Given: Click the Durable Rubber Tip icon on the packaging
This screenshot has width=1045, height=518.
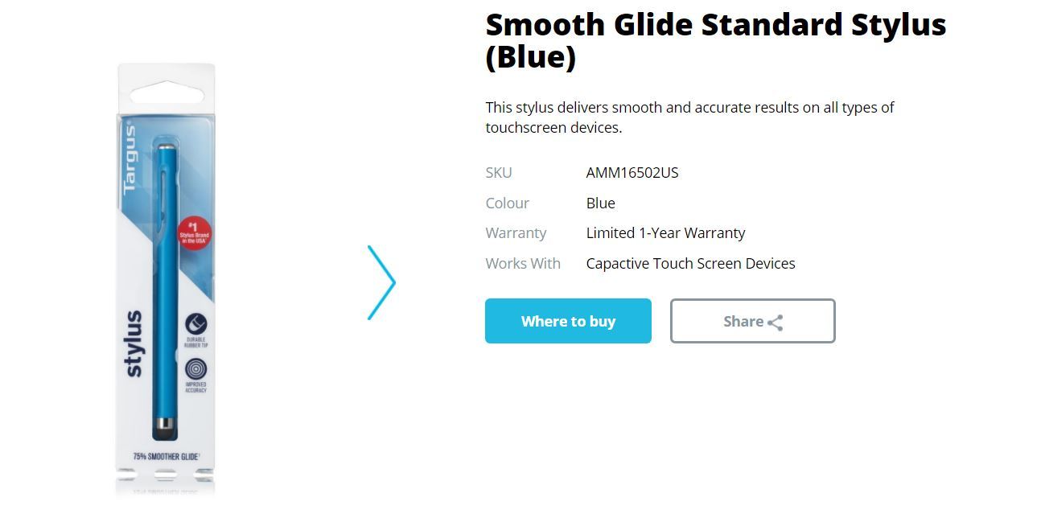Looking at the screenshot, I should (196, 324).
